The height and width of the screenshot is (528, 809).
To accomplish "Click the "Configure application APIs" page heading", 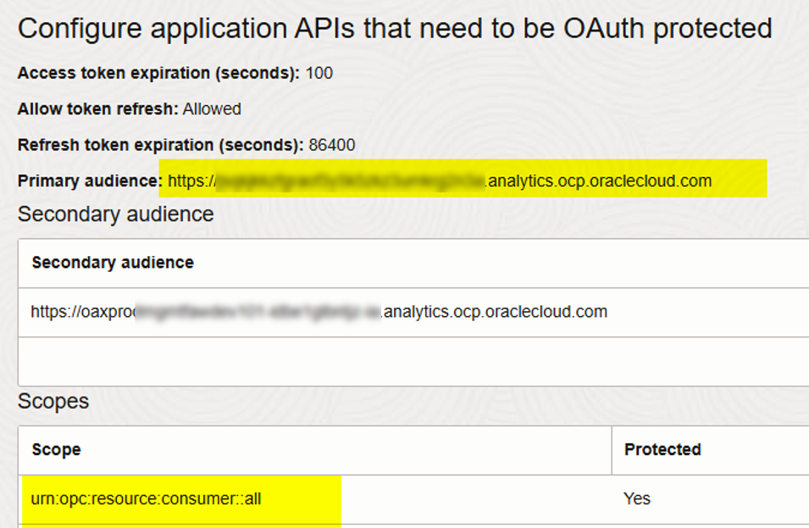I will click(x=394, y=29).
